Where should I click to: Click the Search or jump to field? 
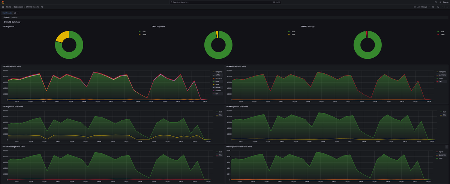click(x=225, y=2)
